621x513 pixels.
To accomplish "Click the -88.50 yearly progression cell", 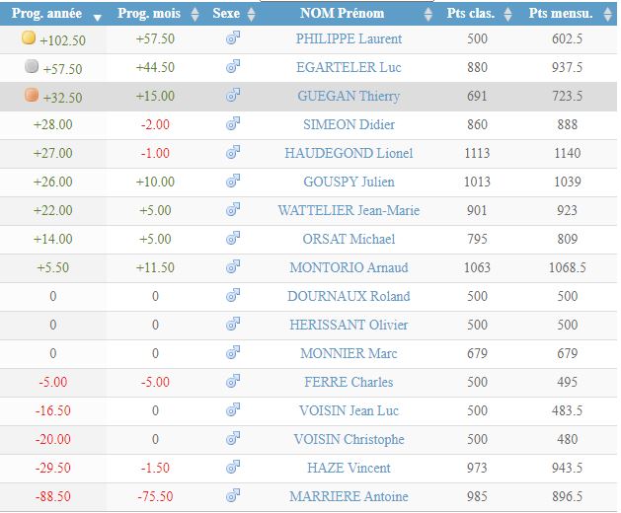I will [52, 496].
